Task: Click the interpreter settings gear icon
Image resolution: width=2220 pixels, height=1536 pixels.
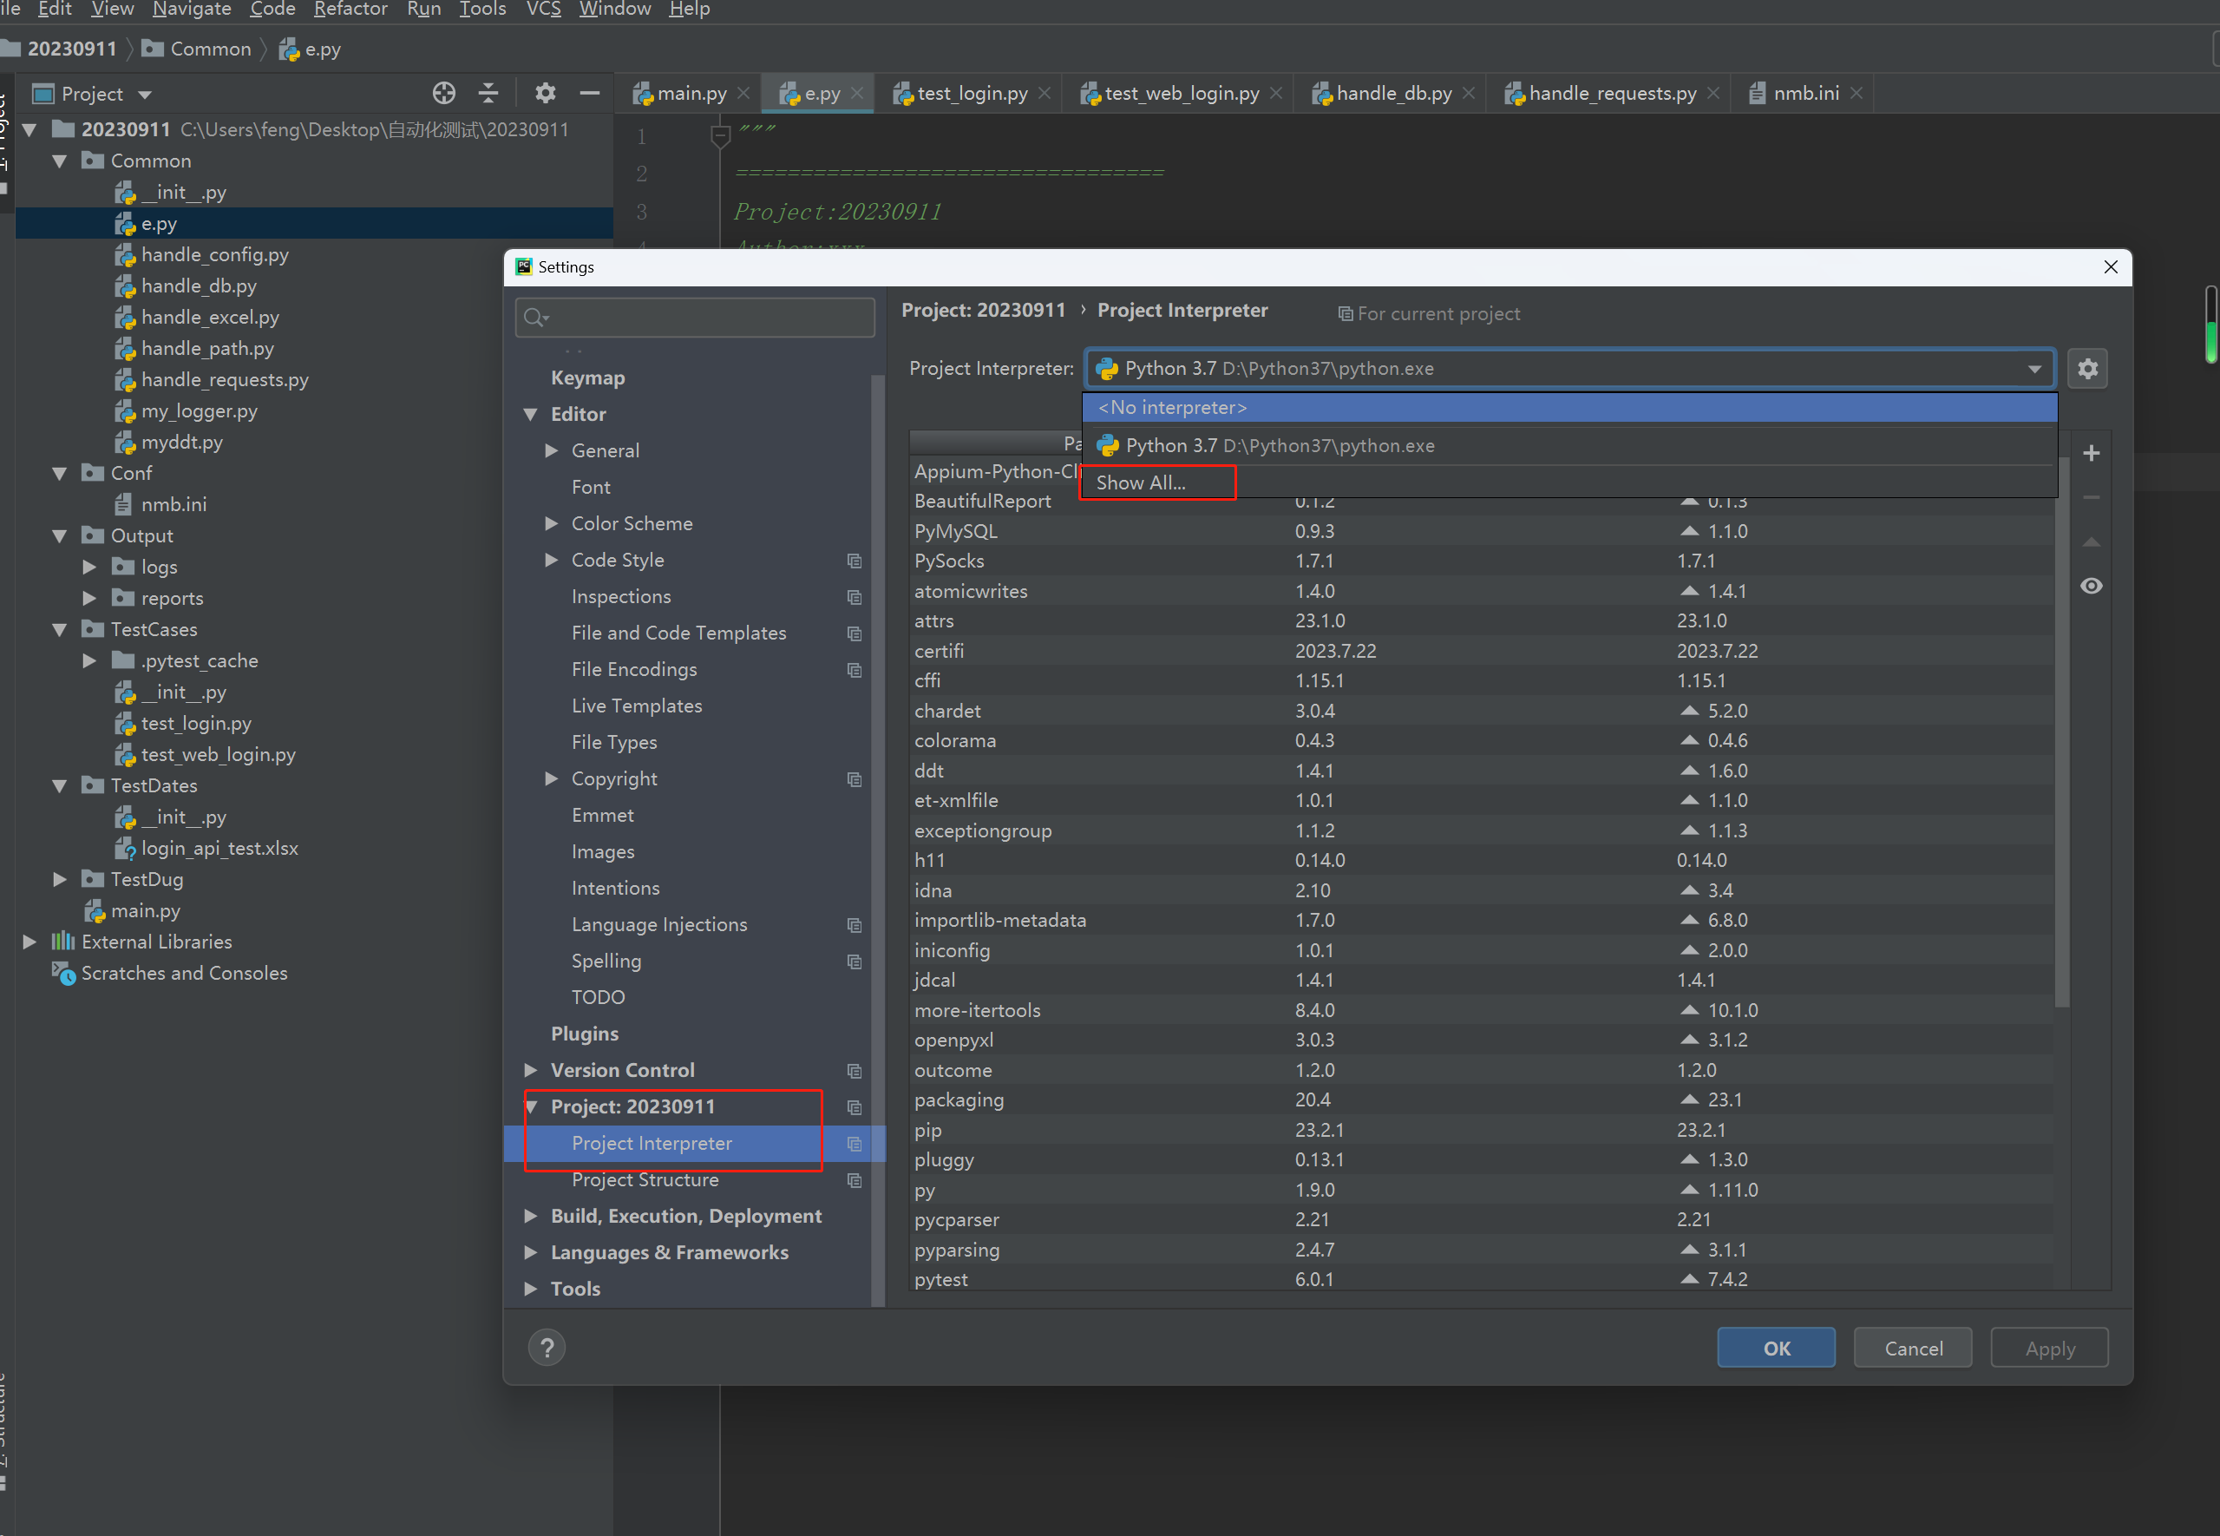Action: [x=2087, y=369]
